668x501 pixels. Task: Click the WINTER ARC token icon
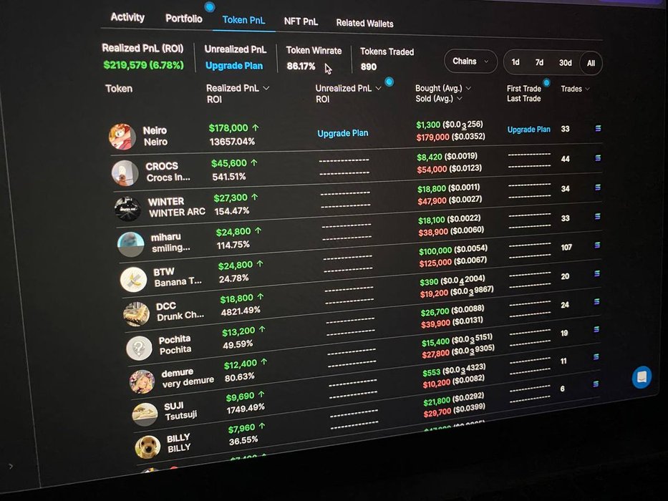[127, 208]
